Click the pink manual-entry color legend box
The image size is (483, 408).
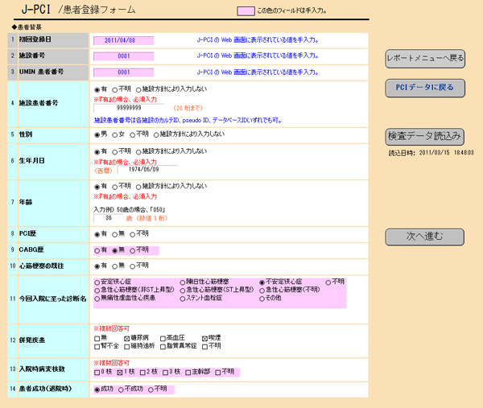[246, 11]
